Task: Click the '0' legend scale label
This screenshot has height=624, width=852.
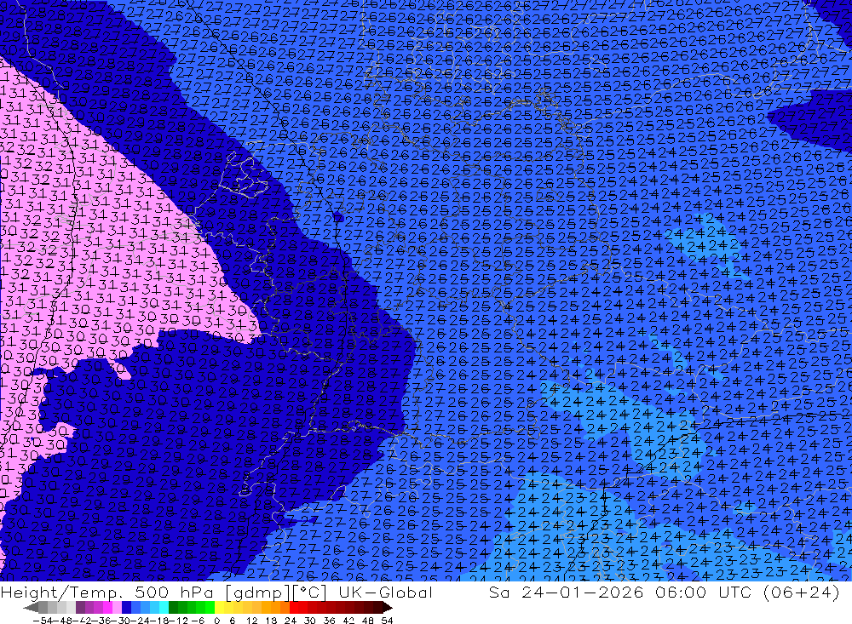Action: [216, 621]
